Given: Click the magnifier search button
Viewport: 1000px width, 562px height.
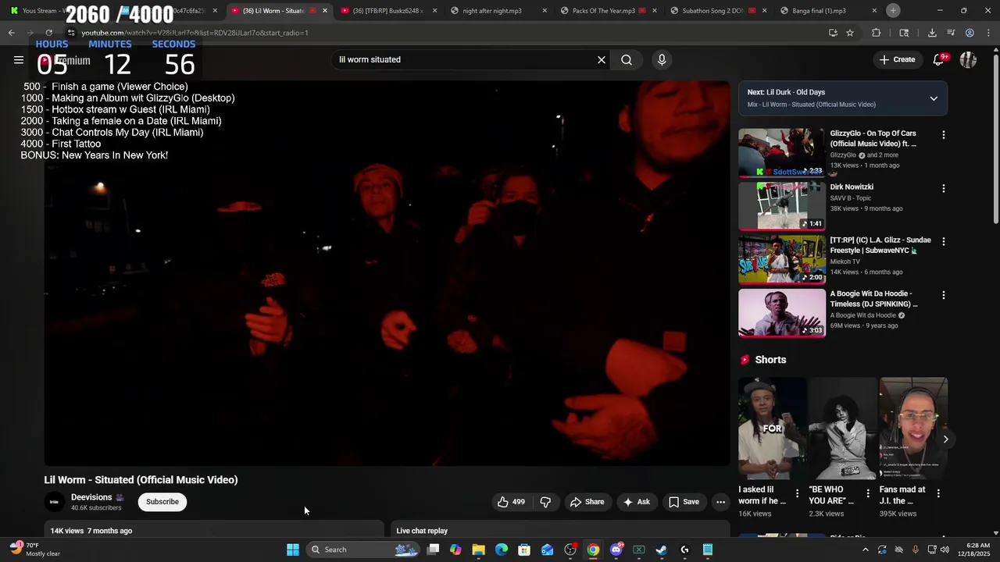Looking at the screenshot, I should pyautogui.click(x=627, y=59).
